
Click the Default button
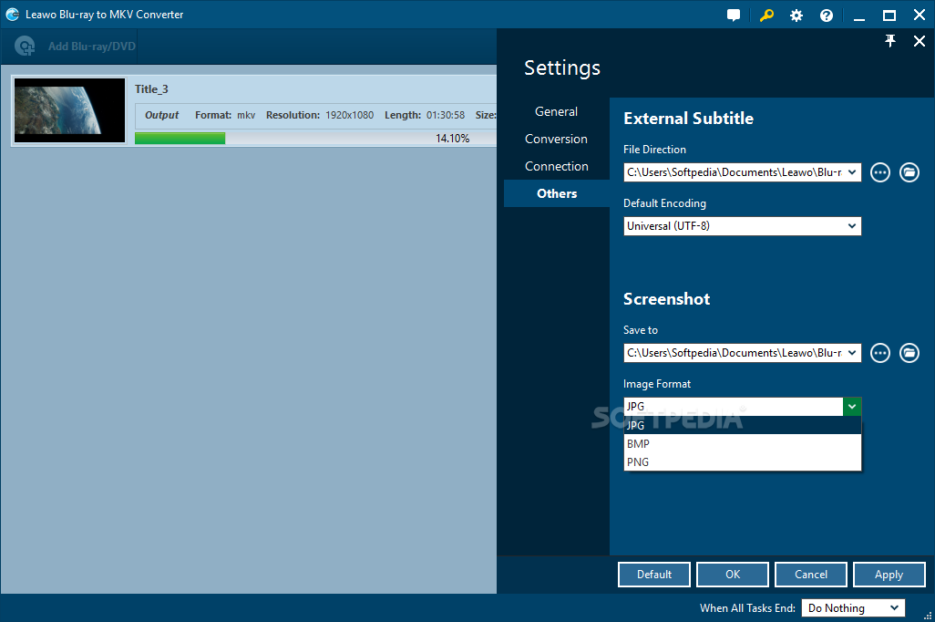click(x=654, y=575)
